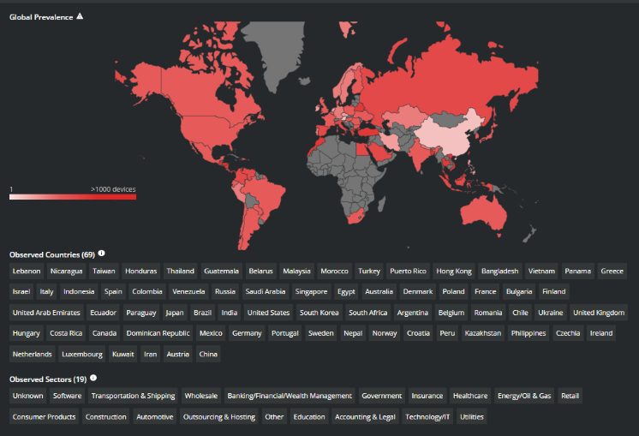Click the Observed Countries (69) heading
This screenshot has width=639, height=436.
click(x=52, y=254)
